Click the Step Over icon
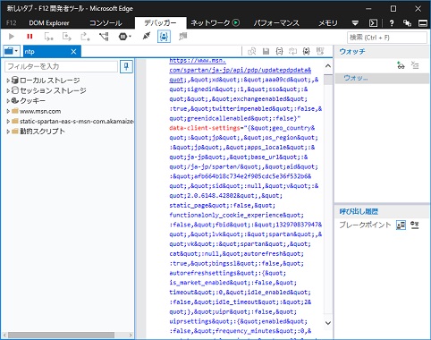Viewport: 431px width, 340px height. (67, 37)
